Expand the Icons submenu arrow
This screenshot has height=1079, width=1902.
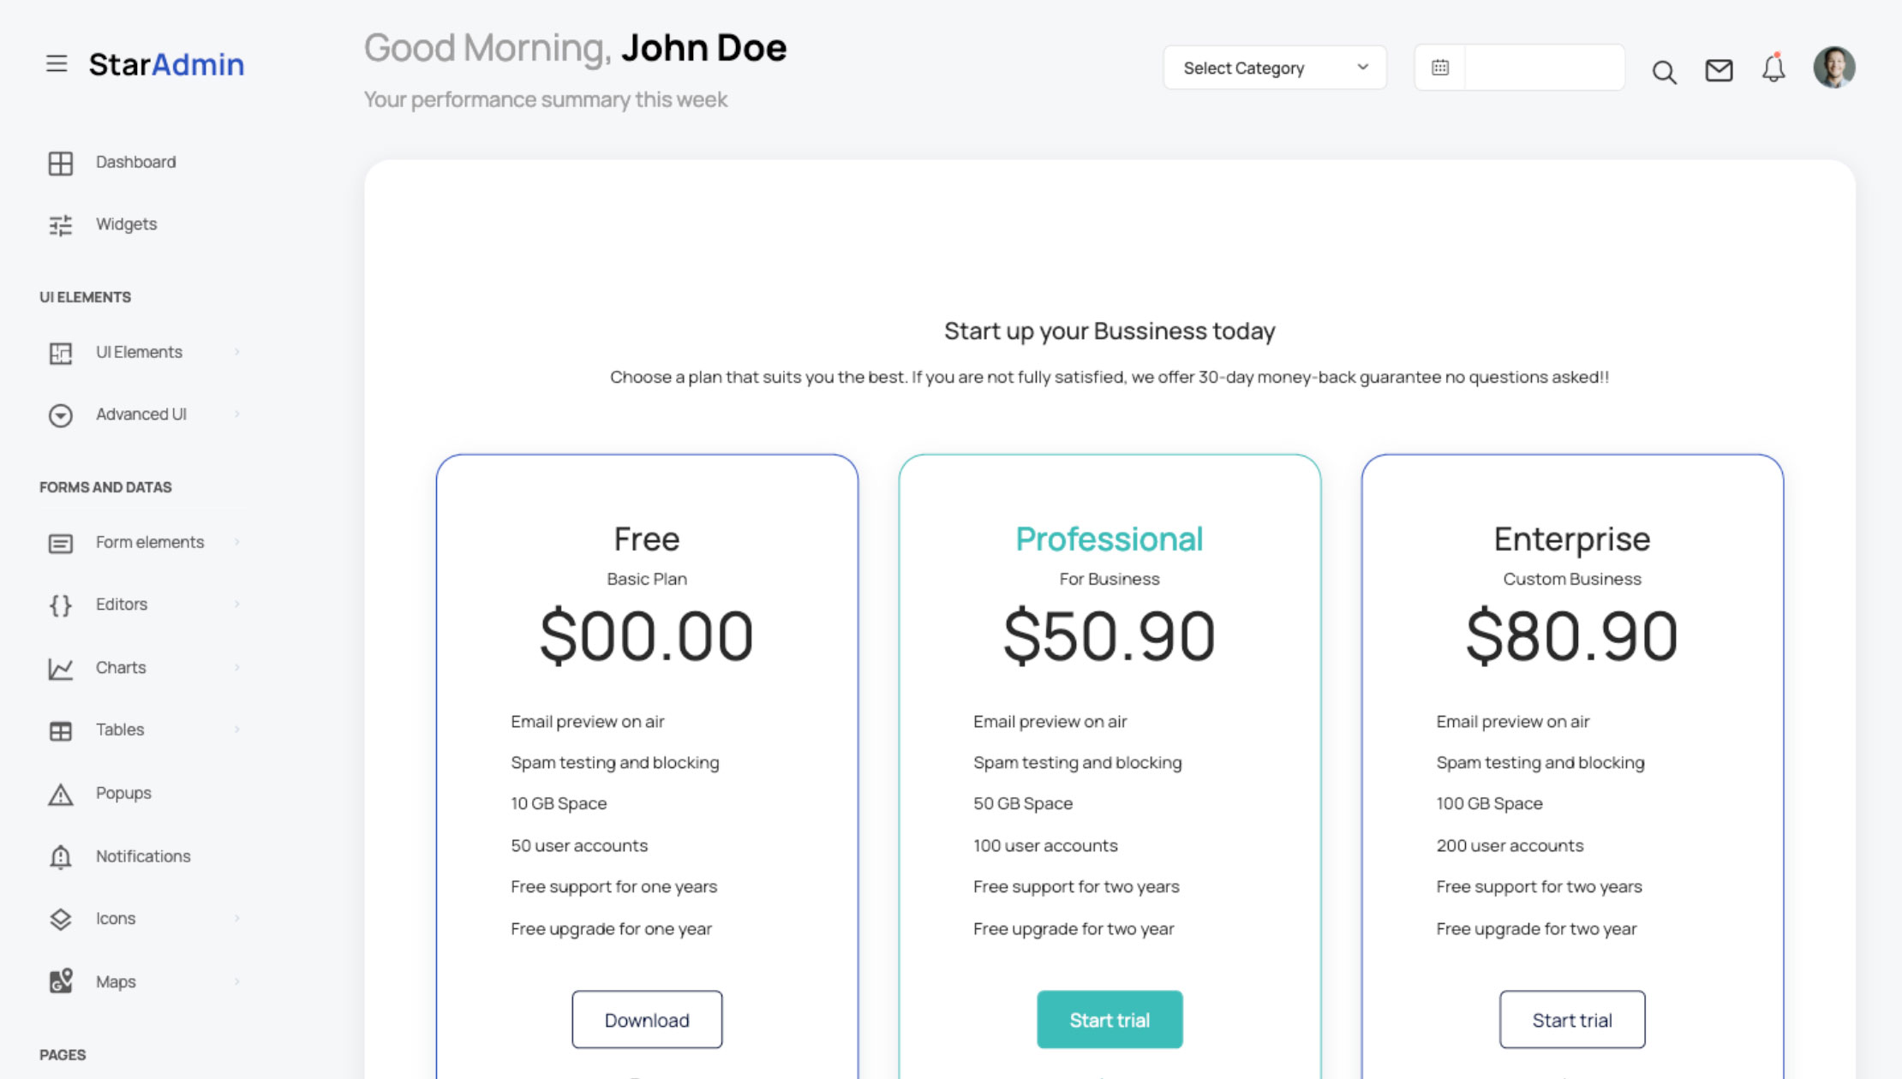tap(237, 919)
